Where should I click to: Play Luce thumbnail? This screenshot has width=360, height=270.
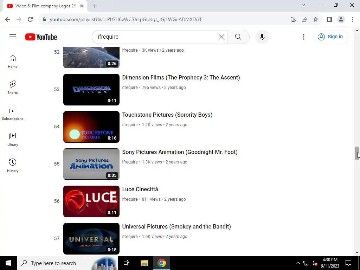click(91, 201)
